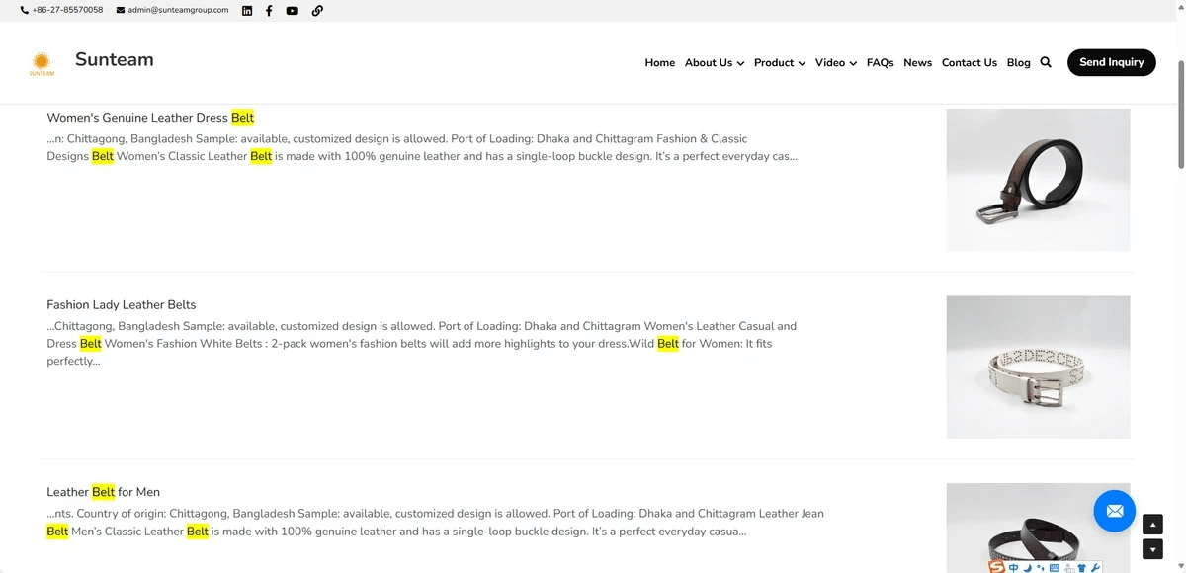Click the excerpt mentioning "Men's Classic Leather Belt"
This screenshot has height=573, width=1186.
click(435, 522)
